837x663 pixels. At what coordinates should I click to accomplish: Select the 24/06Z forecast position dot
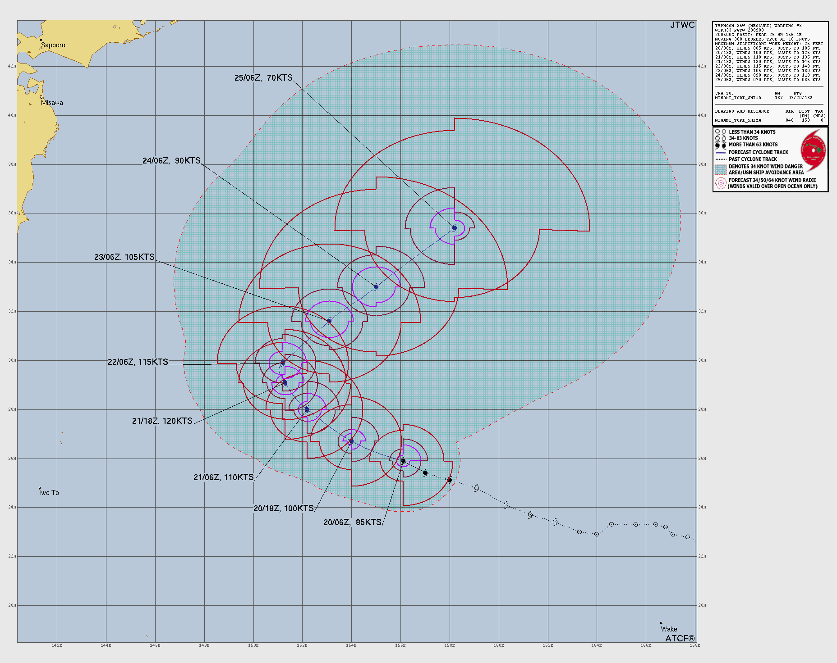376,287
